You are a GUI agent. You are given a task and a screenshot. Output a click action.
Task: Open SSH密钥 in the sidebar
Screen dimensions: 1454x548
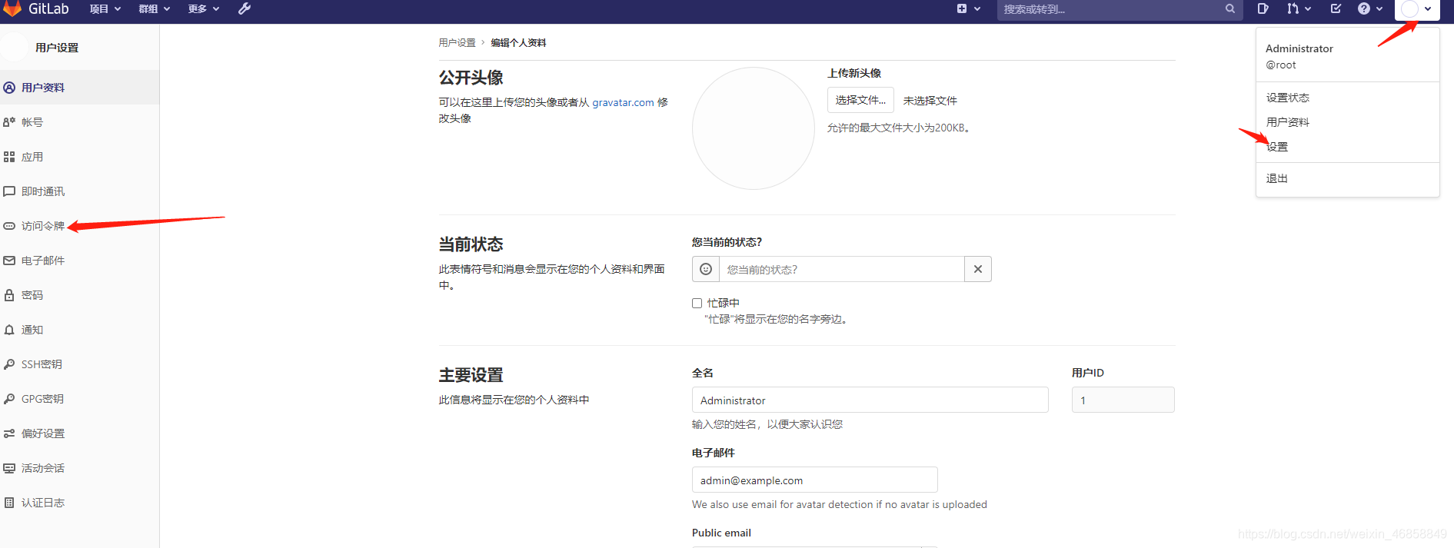pos(42,364)
